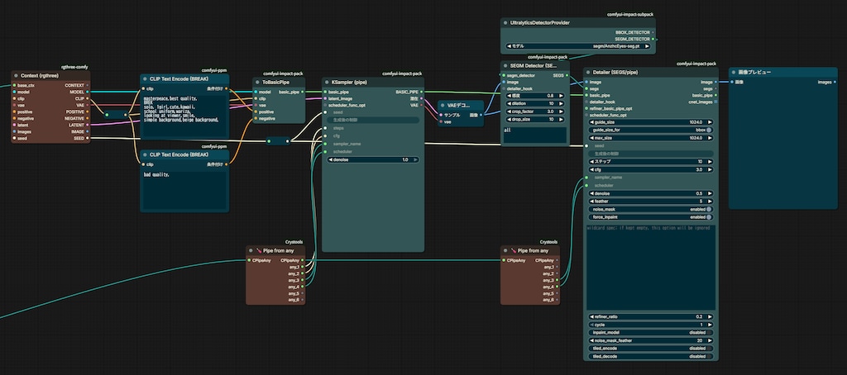Click the refiner_ratio 0.2 field
Viewport: 847px width, 375px height.
coord(650,316)
